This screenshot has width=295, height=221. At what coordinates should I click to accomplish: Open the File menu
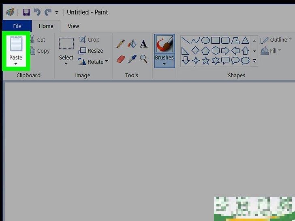[17, 26]
